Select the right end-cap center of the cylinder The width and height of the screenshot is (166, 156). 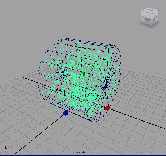click(106, 85)
